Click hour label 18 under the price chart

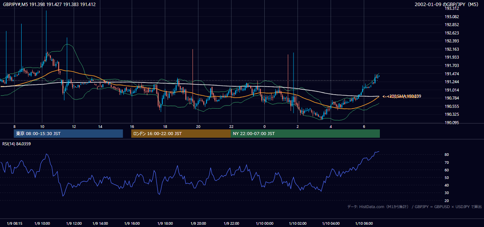(165, 126)
